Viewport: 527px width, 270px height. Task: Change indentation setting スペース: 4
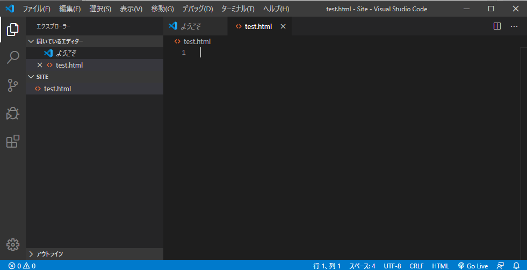pos(362,266)
